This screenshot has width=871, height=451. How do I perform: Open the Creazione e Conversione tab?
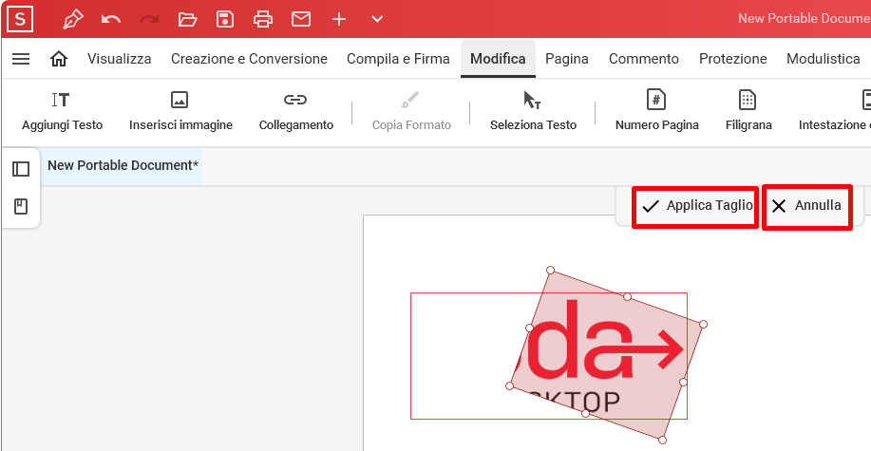pos(249,59)
